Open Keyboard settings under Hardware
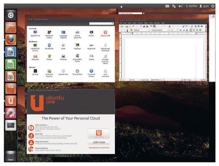This screenshot has width=219, height=166. tap(91, 47)
